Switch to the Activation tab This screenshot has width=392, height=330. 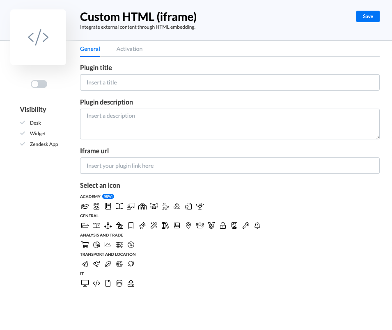tap(129, 49)
